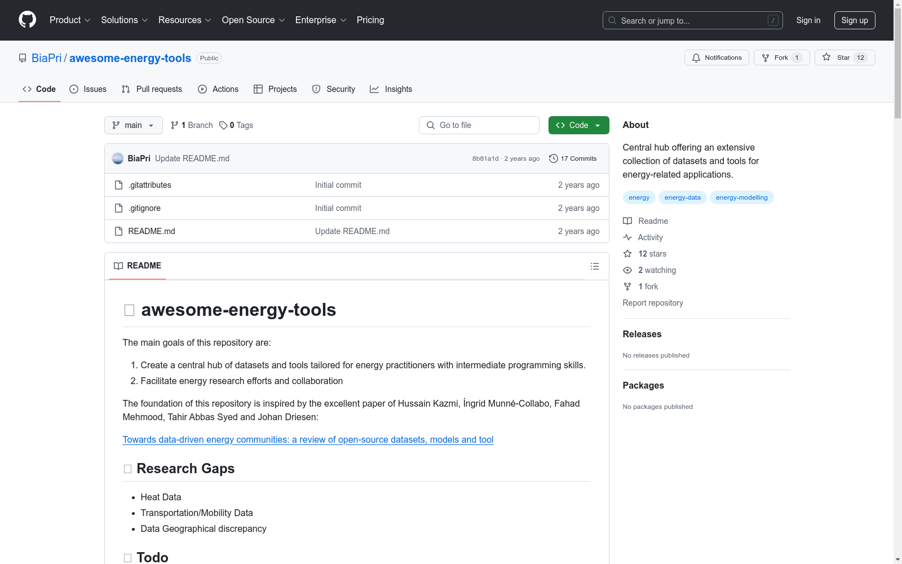Expand the Enterprise menu
902x564 pixels.
click(321, 20)
